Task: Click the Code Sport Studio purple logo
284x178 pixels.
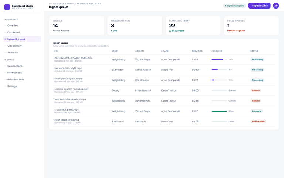Action: 7,7
